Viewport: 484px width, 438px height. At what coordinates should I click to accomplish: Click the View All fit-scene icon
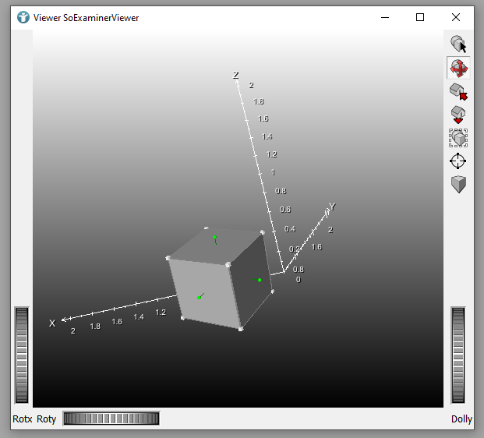click(x=458, y=138)
